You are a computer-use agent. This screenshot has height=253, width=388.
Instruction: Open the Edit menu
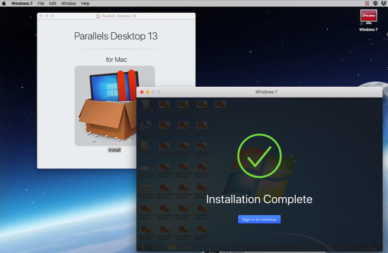coord(53,4)
